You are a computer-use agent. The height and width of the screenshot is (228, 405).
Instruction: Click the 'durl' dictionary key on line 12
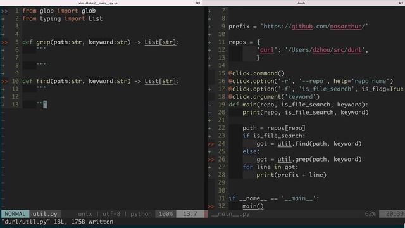point(267,50)
